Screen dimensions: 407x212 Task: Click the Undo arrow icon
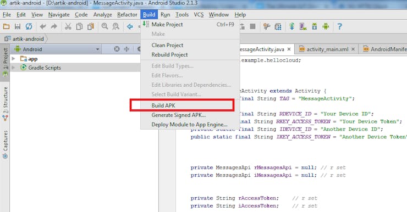[x=43, y=26]
